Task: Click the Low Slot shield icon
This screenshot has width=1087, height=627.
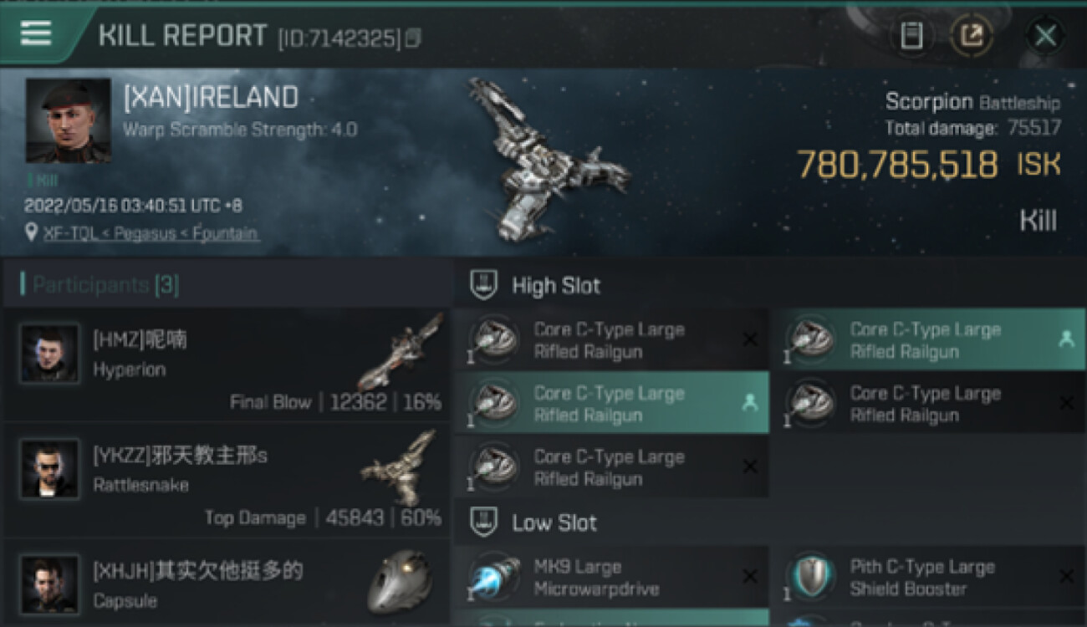Action: pos(484,522)
